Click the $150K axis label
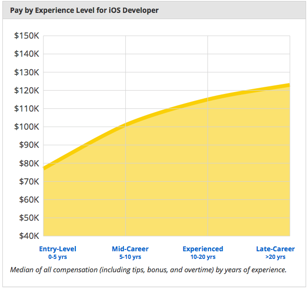The image size is (308, 288). coord(27,36)
